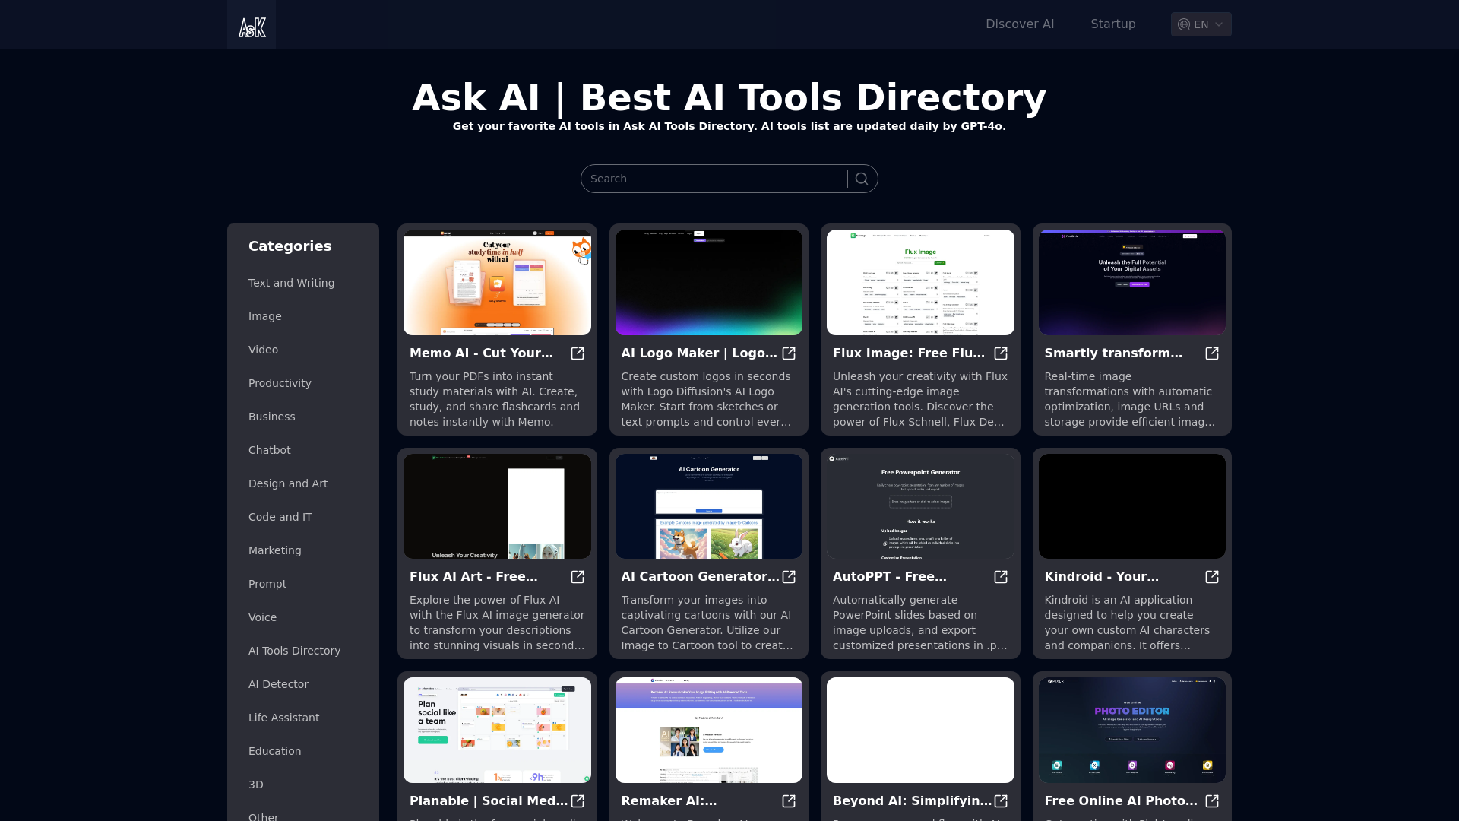Screen dimensions: 1459x821
Task: Go to Chatbot category
Action: tap(269, 450)
